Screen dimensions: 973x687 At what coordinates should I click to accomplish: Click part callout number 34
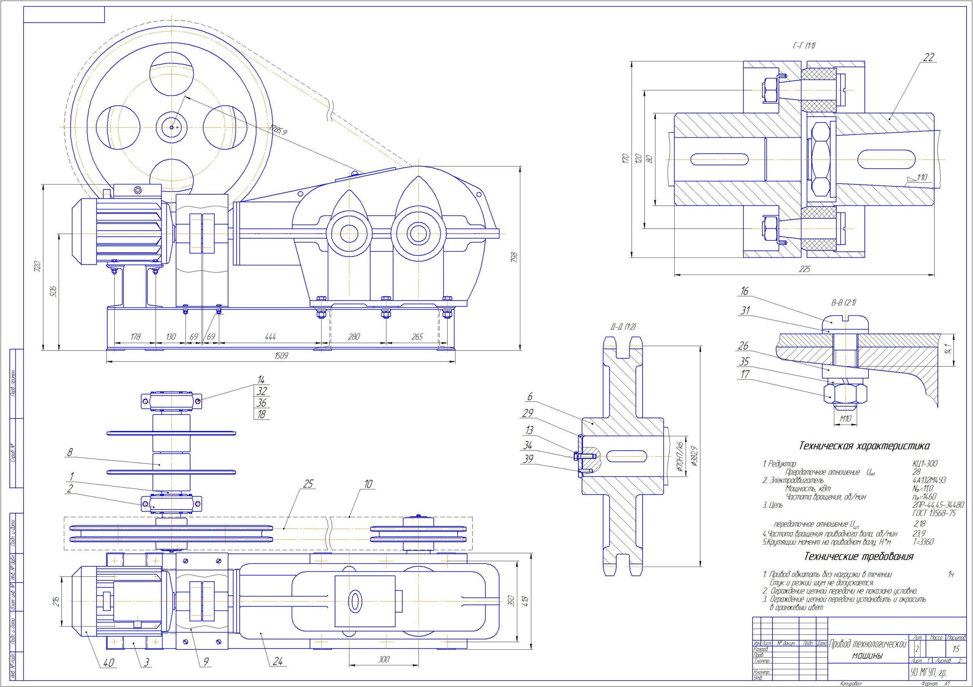click(x=528, y=445)
